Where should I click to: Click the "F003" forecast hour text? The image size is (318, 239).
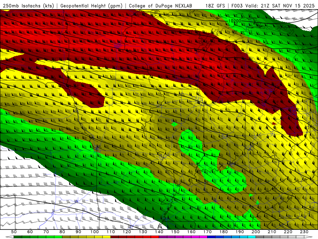237,6
